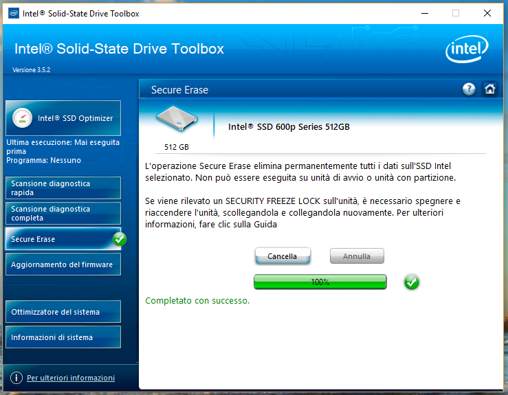
Task: Click the round info icon at bottom left
Action: click(16, 378)
